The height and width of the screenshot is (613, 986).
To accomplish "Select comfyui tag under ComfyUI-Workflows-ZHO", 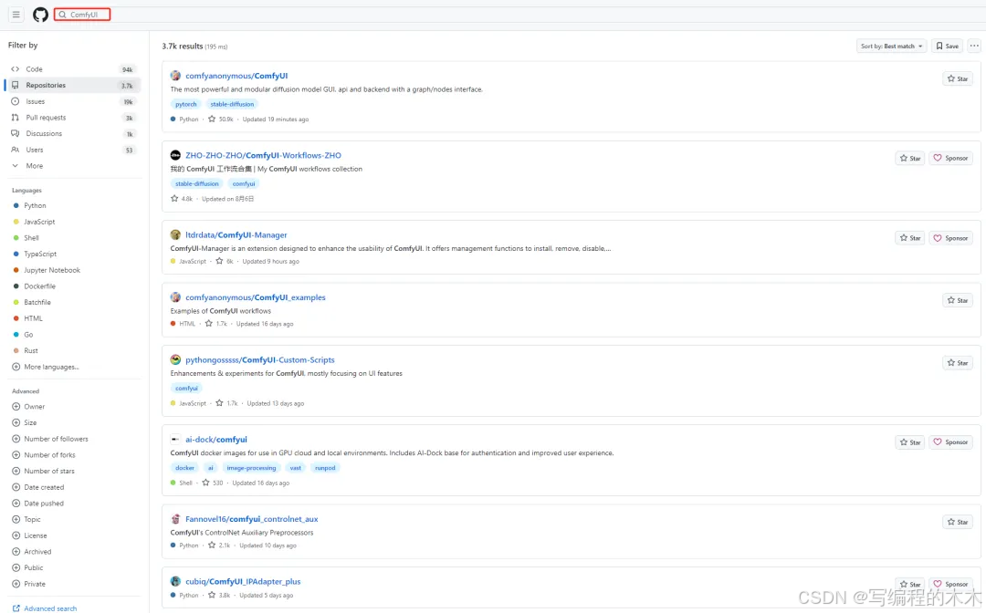I will (x=244, y=184).
